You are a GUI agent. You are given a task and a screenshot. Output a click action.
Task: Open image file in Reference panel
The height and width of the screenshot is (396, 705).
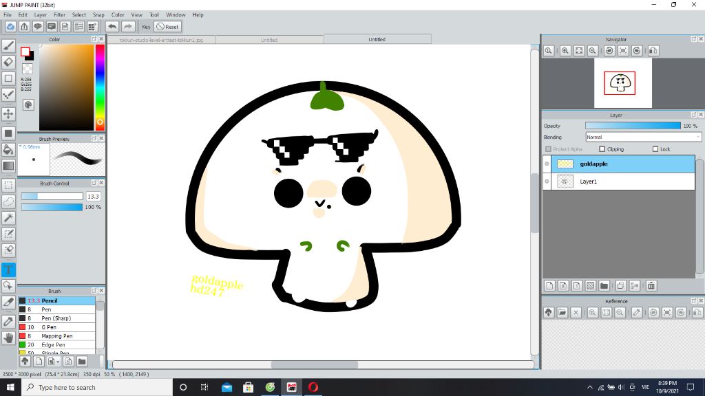coord(562,313)
